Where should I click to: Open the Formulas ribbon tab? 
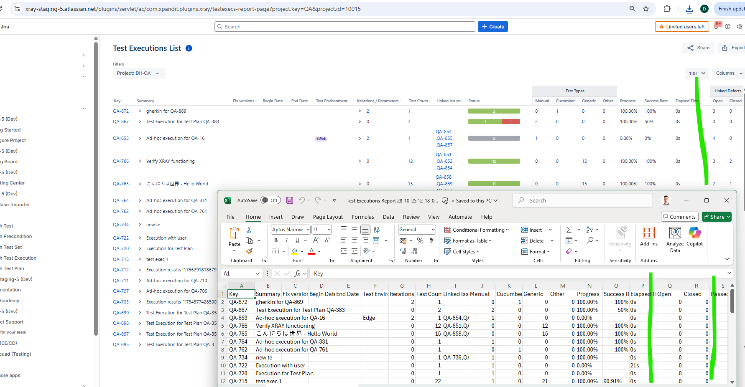[363, 217]
